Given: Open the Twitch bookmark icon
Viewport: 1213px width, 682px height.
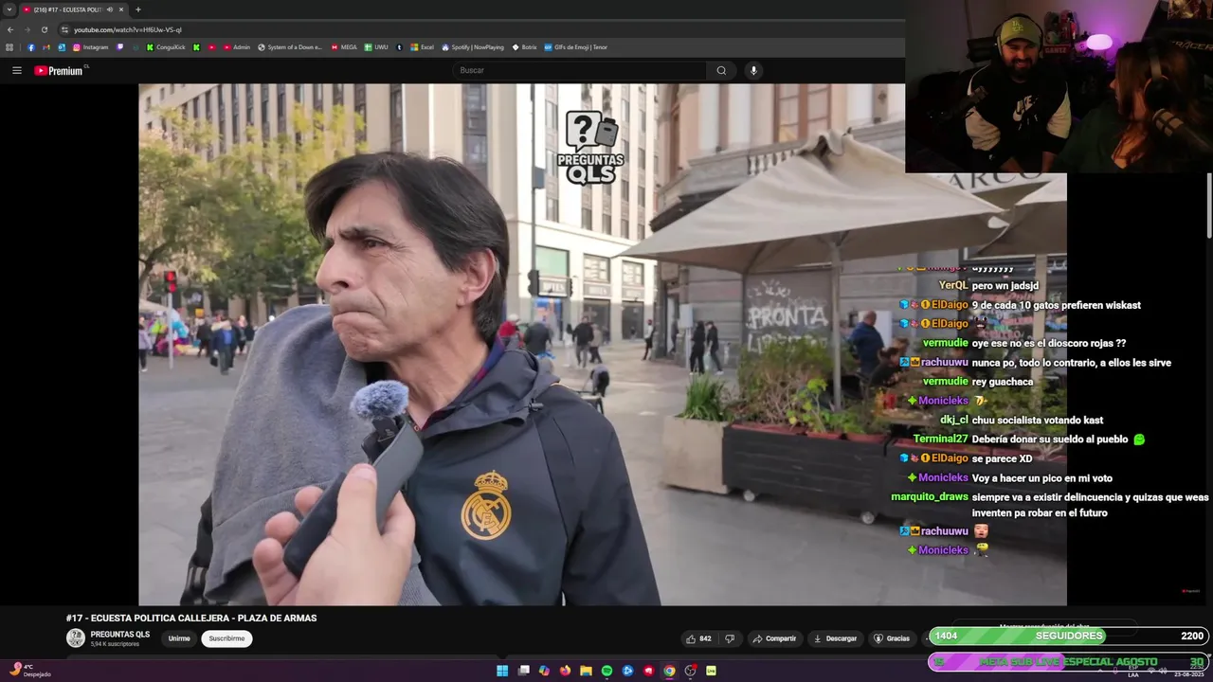Looking at the screenshot, I should [120, 47].
